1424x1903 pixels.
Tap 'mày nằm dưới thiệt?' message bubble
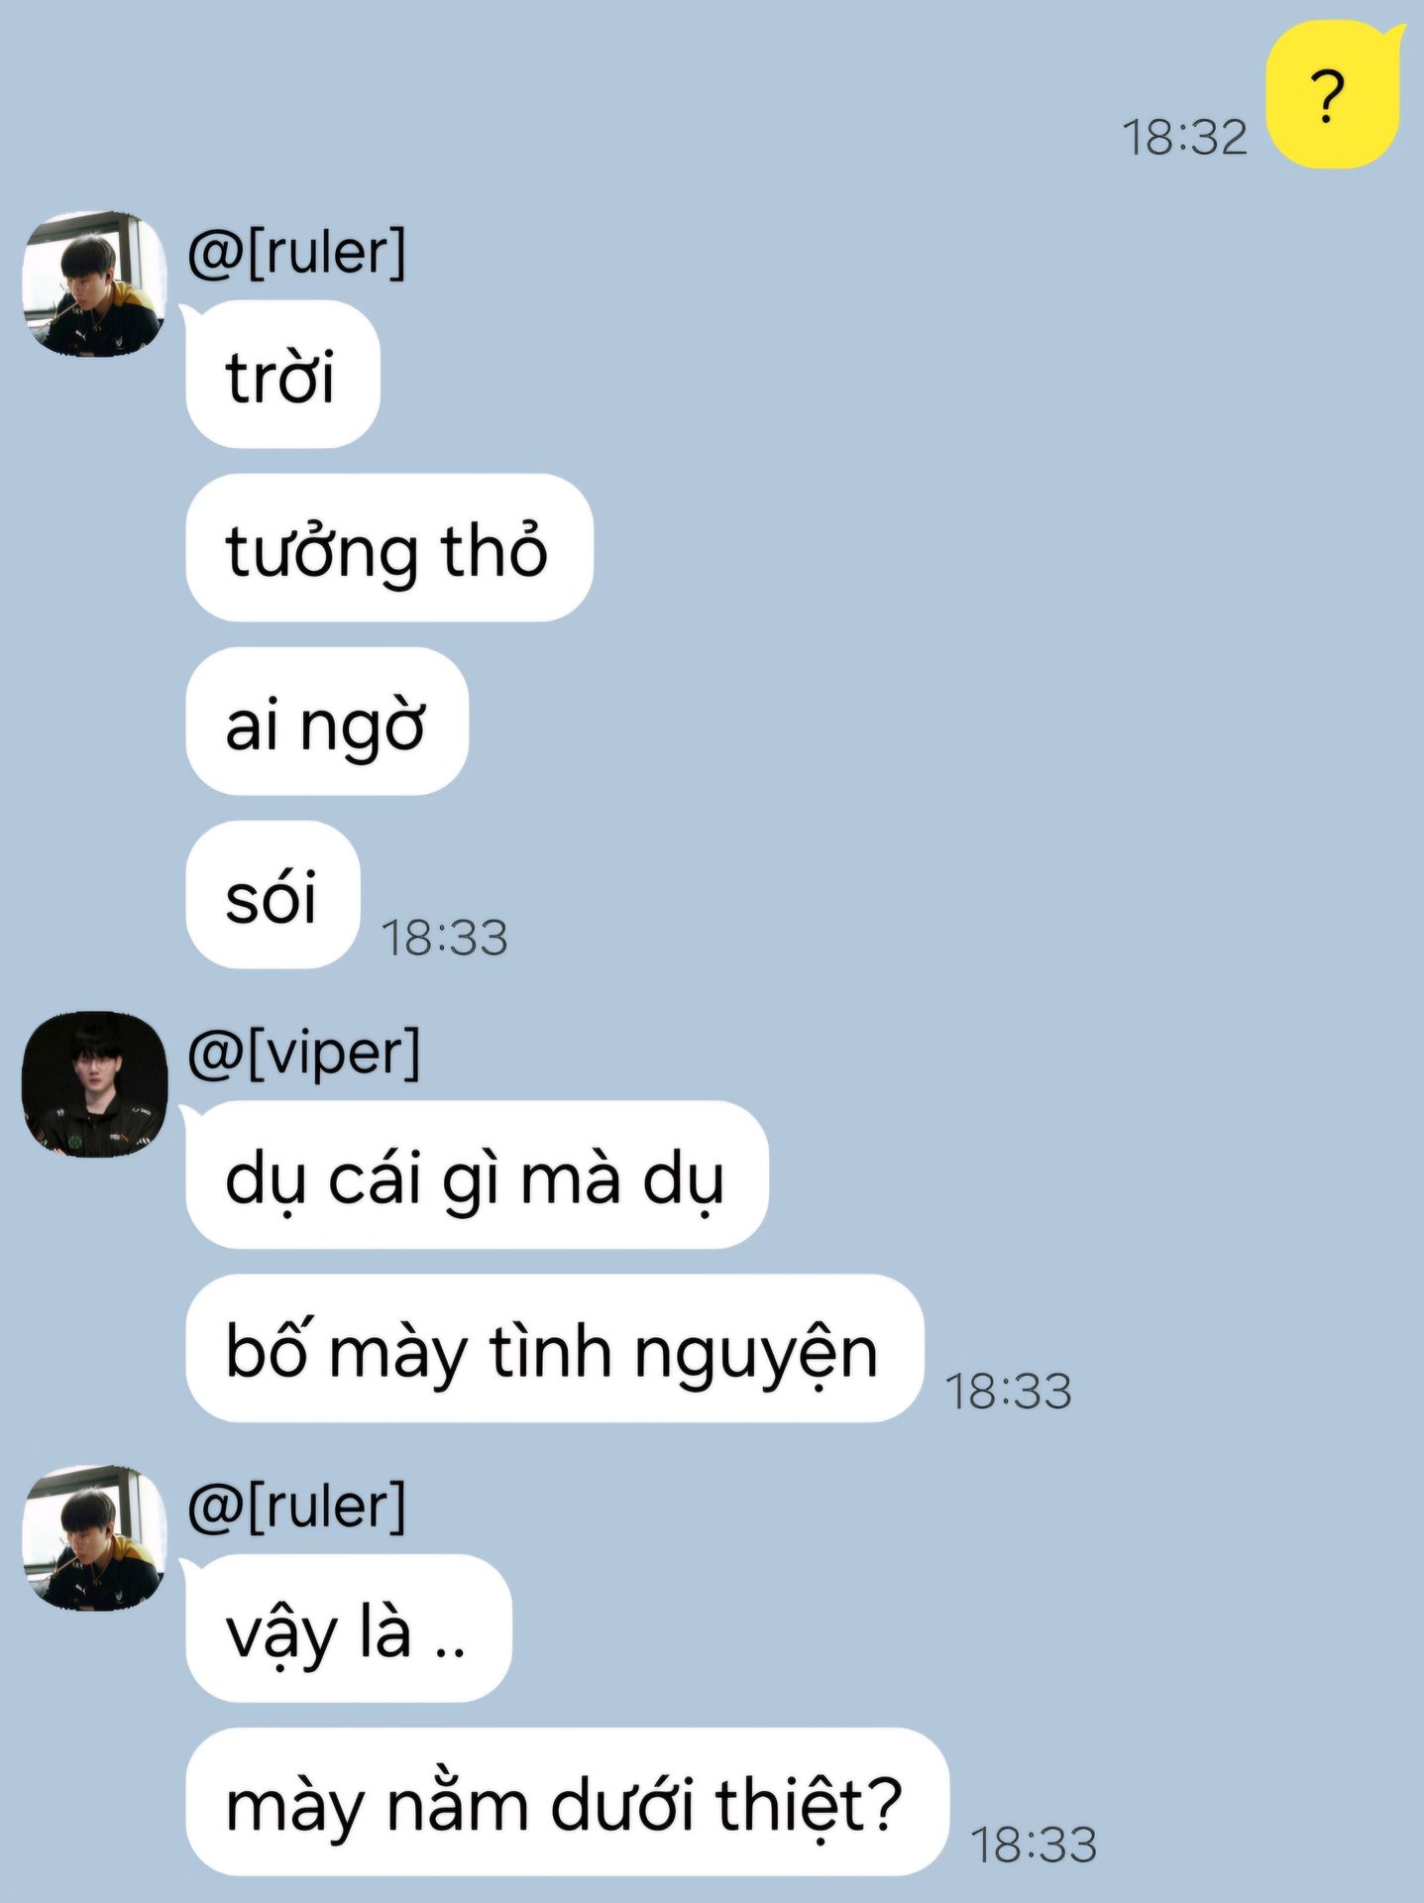click(567, 1802)
